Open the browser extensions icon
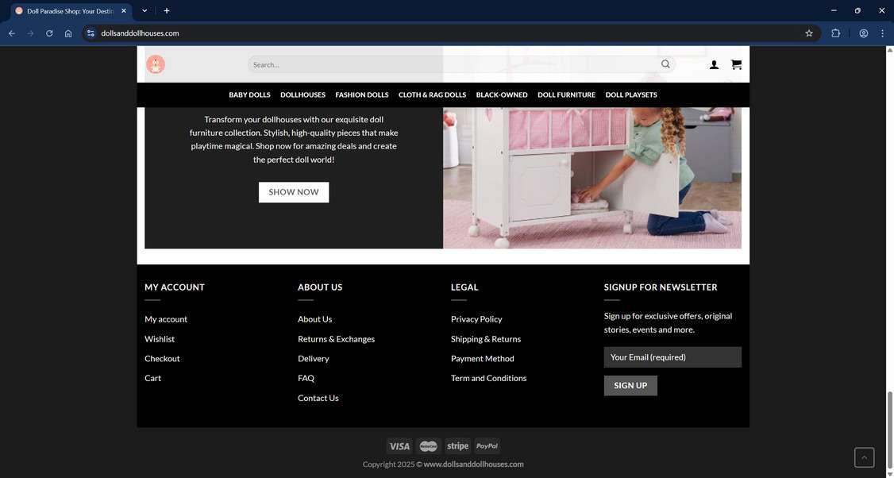Screen dimensions: 894x478 (x=835, y=33)
